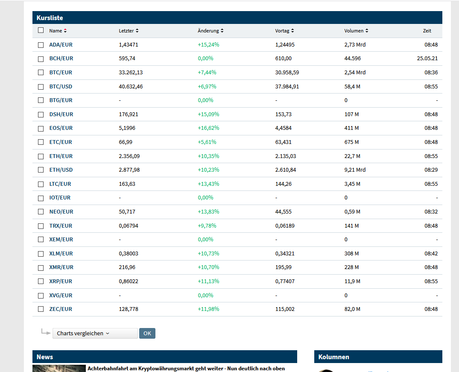The image size is (459, 372).
Task: Open the EOS/EUR link
Action: click(61, 128)
